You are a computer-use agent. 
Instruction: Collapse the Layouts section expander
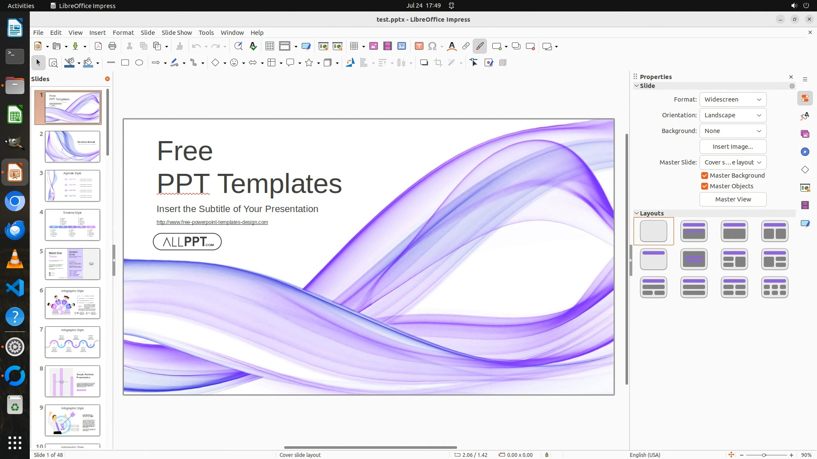click(x=637, y=213)
